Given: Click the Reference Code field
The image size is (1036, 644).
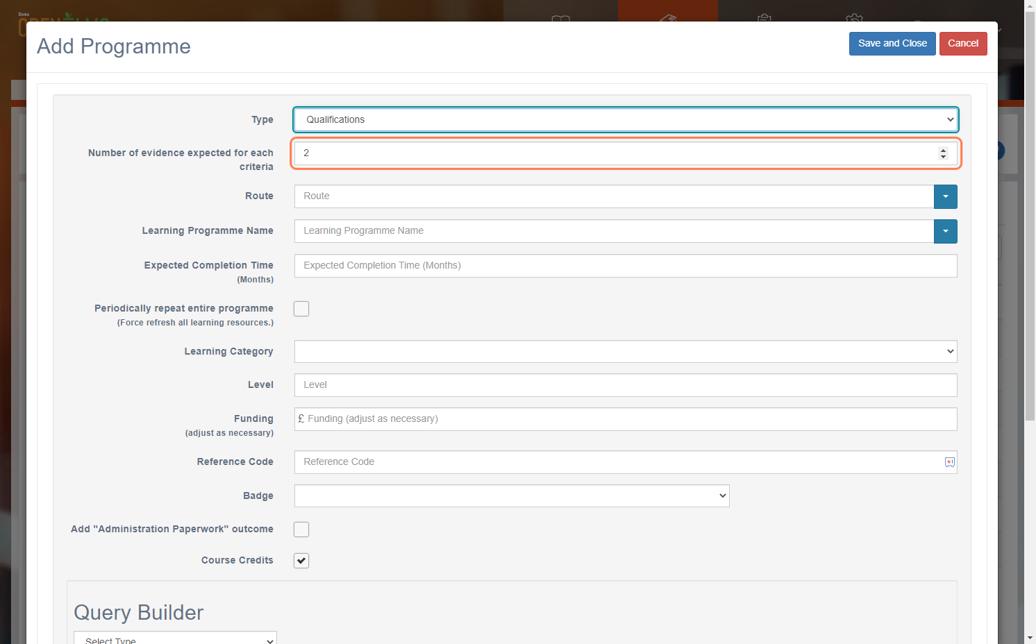Looking at the screenshot, I should (626, 462).
